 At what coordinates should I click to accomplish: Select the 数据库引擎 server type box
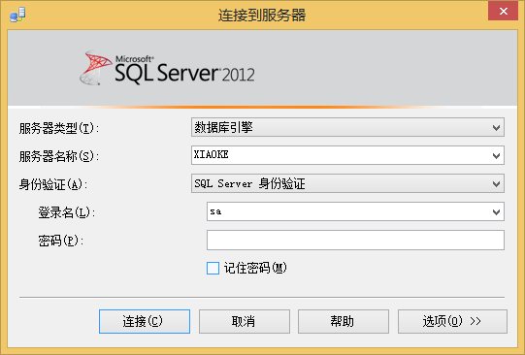[x=347, y=127]
